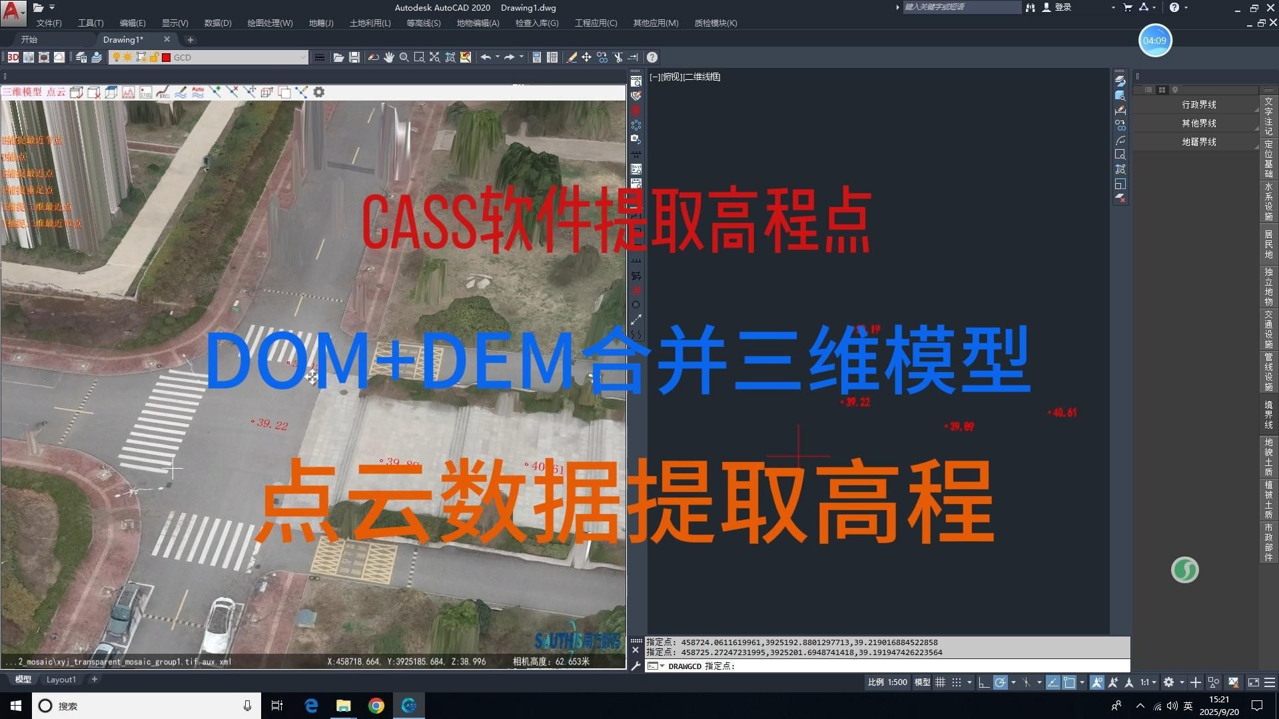The height and width of the screenshot is (719, 1279).
Task: Click the Undo arrow in the toolbar
Action: click(x=486, y=57)
